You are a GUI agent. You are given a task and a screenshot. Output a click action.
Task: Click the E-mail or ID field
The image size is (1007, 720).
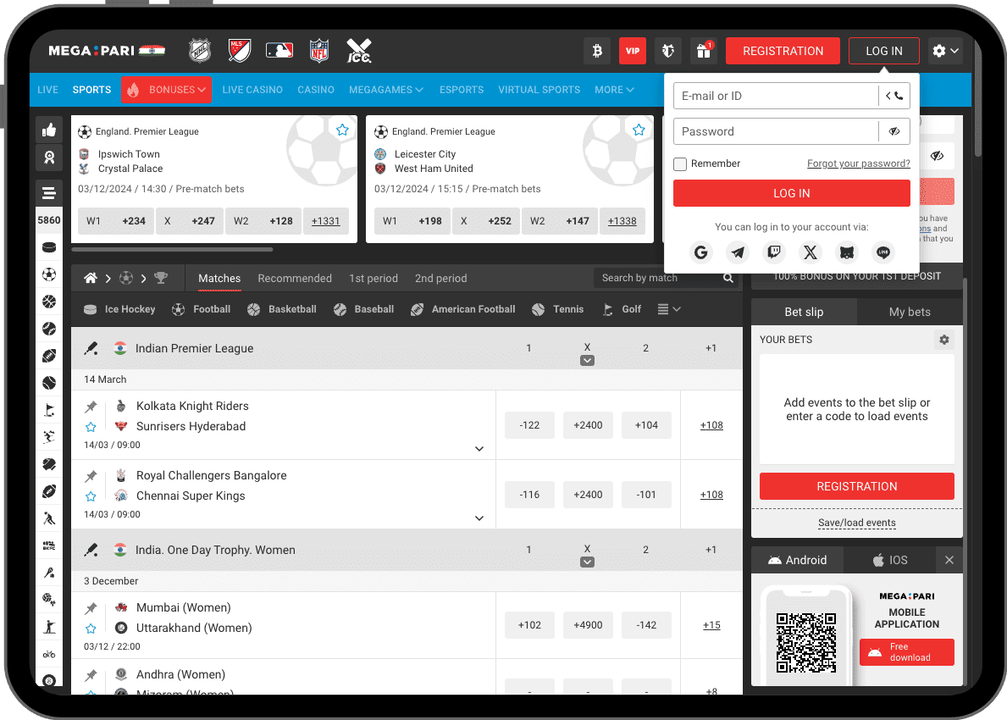point(775,96)
